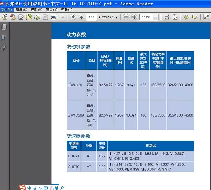The width and height of the screenshot is (211, 190).
Task: Go to previous page with up arrow
Action: (73, 17)
